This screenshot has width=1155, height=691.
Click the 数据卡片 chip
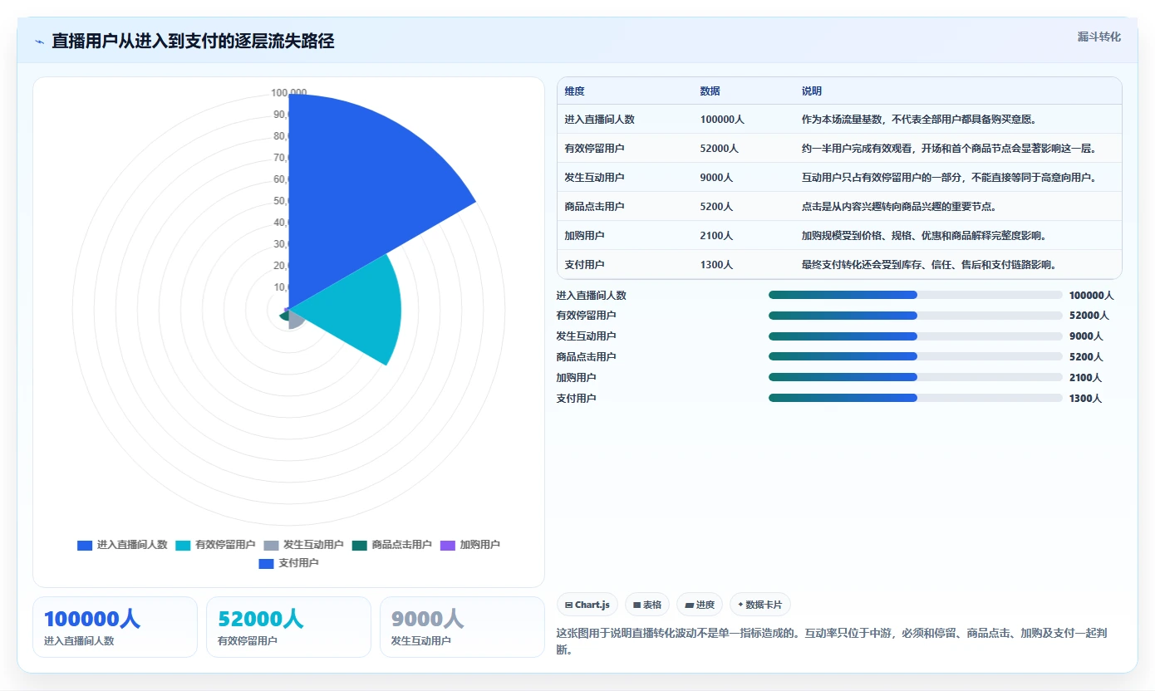pyautogui.click(x=760, y=605)
